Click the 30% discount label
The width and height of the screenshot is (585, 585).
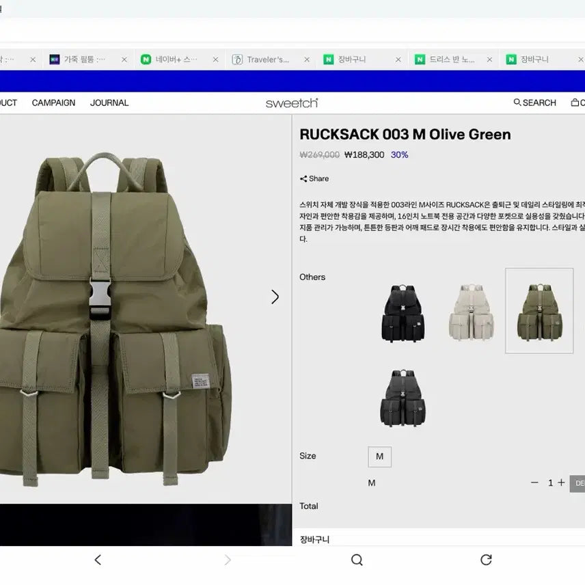pos(399,155)
